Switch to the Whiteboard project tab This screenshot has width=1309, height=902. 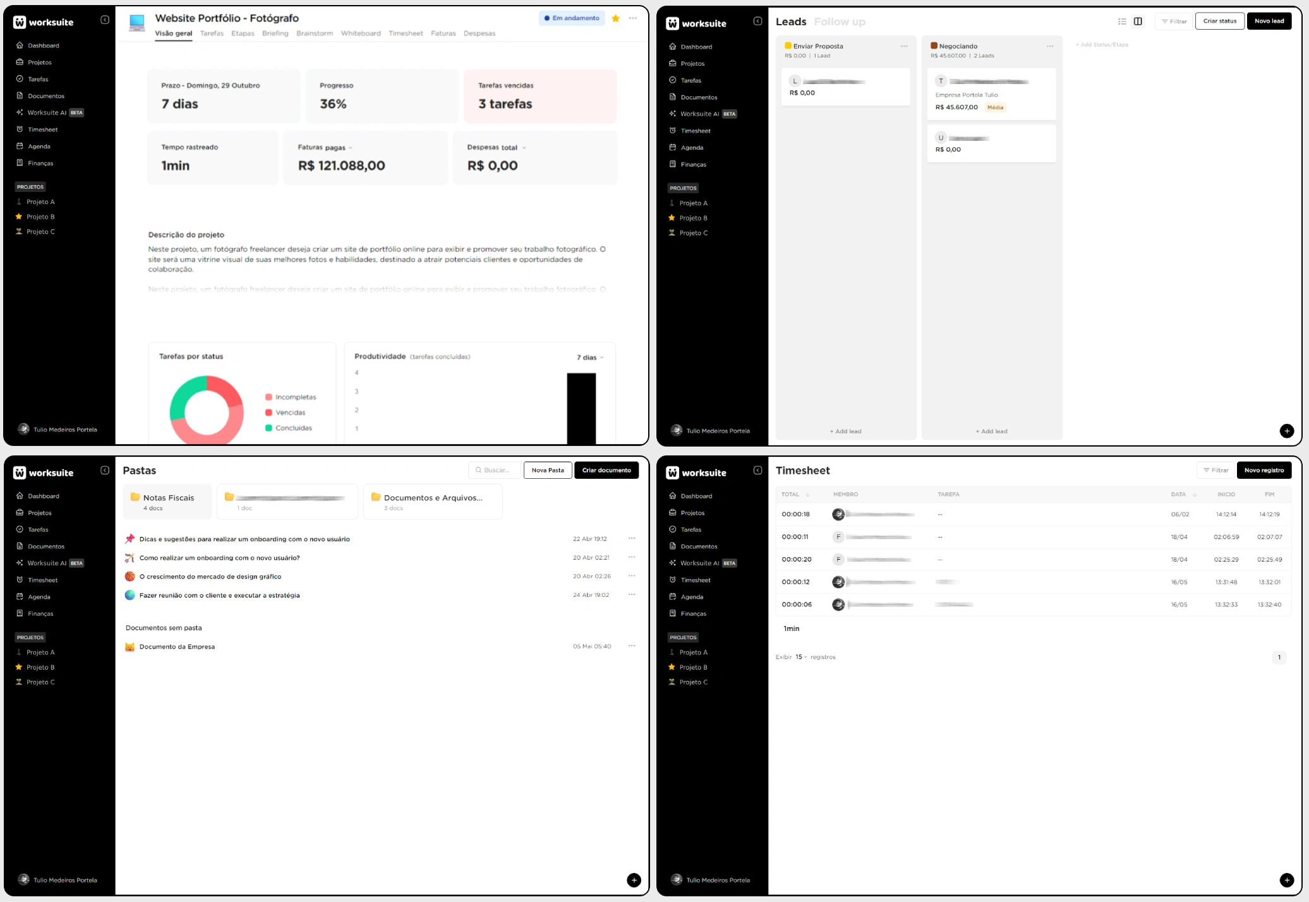pyautogui.click(x=361, y=33)
